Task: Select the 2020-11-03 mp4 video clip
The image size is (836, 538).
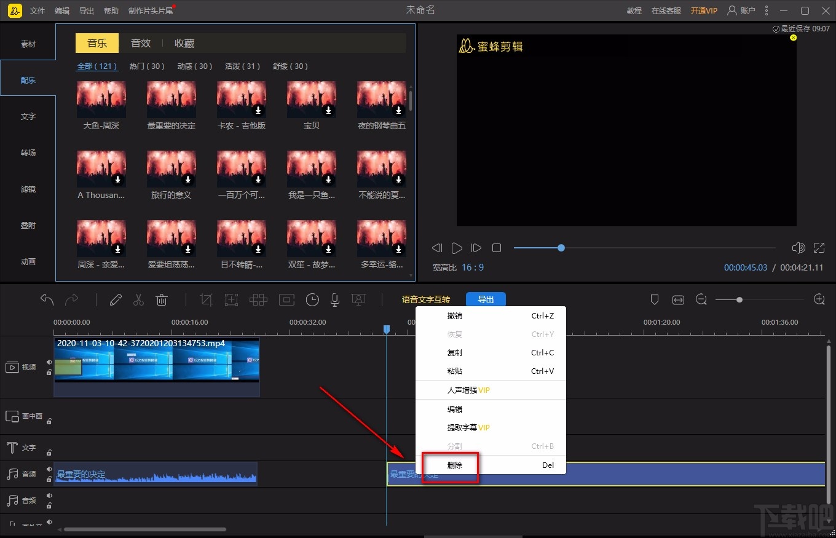Action: 157,367
